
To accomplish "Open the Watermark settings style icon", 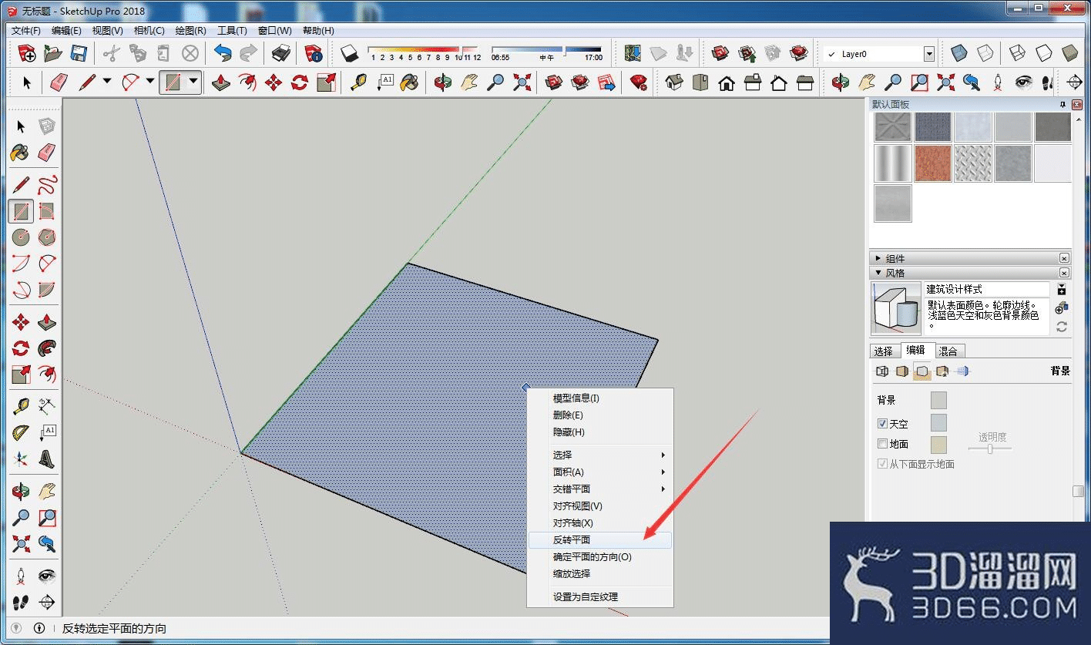I will pos(942,371).
